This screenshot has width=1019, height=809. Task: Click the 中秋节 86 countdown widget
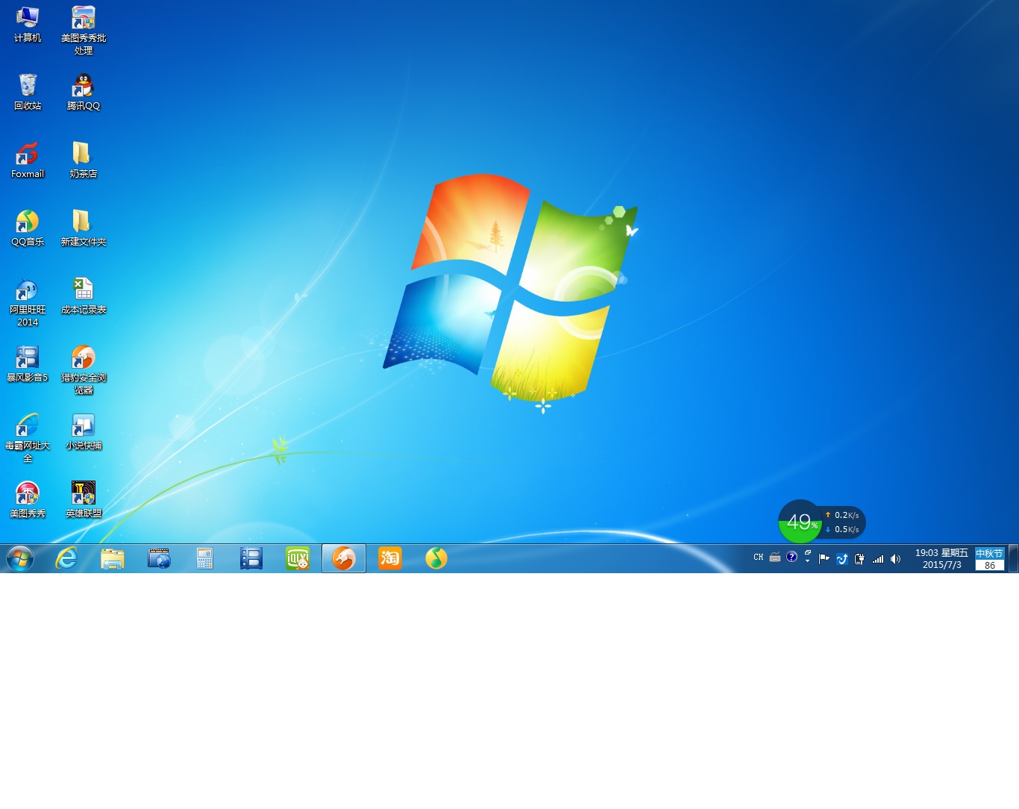[x=989, y=559]
